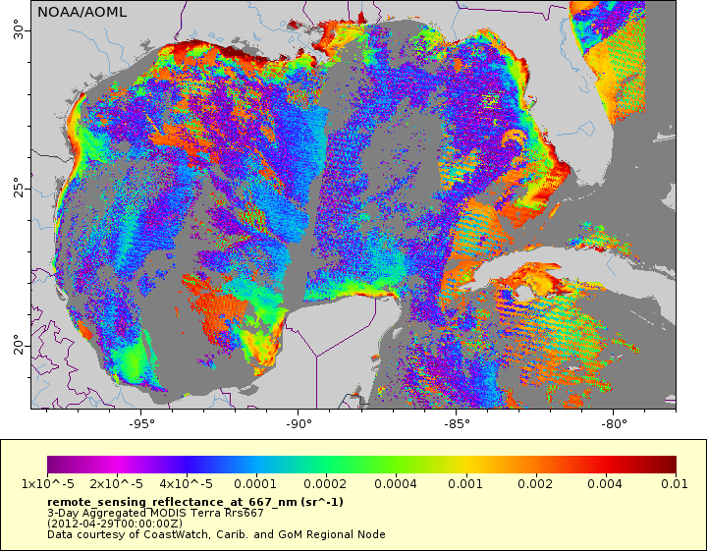Click the Data courtesy of CoastWatch credit line
Viewport: 707px width, 551px height.
click(216, 534)
